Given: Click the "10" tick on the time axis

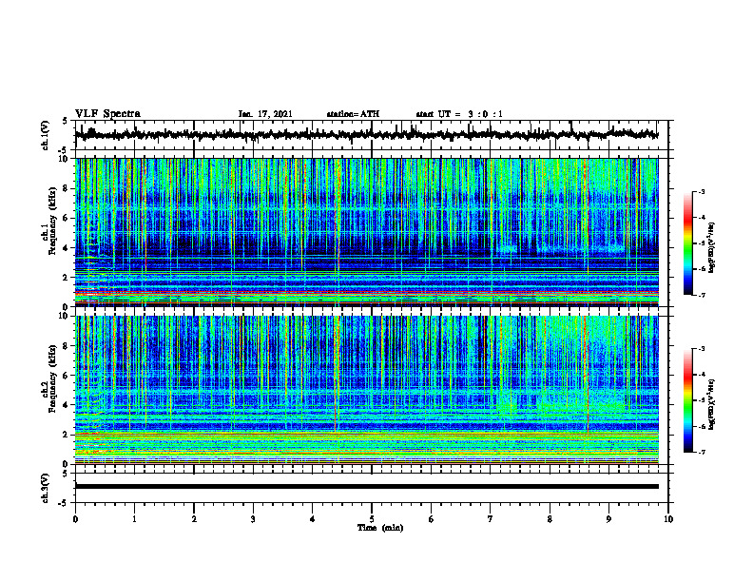Looking at the screenshot, I should [668, 519].
